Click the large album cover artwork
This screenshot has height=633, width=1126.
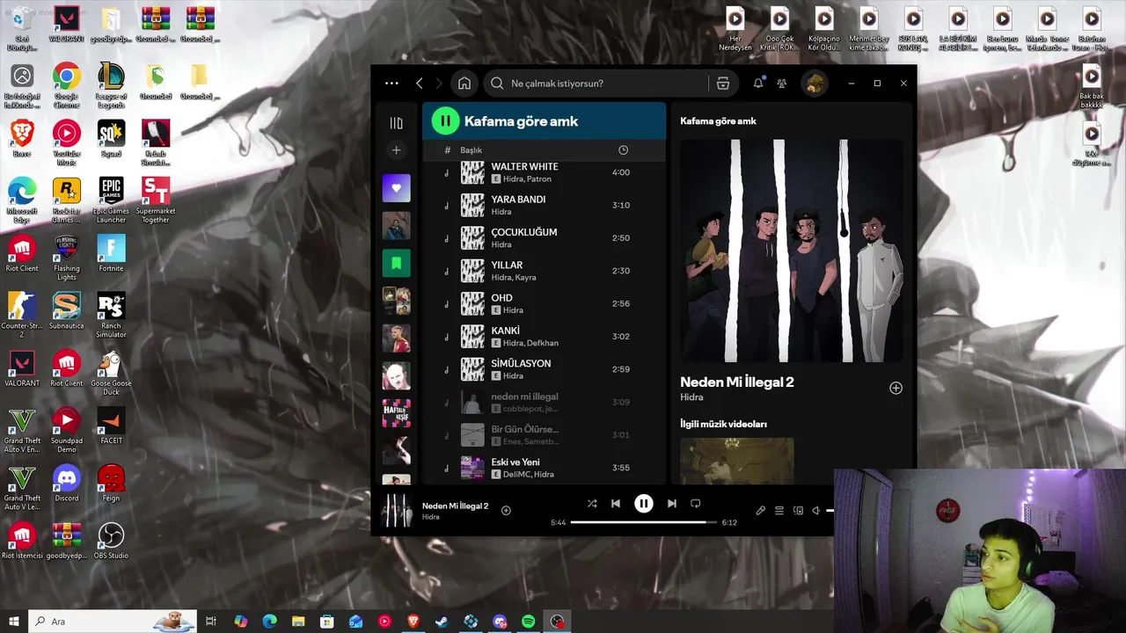coord(792,251)
